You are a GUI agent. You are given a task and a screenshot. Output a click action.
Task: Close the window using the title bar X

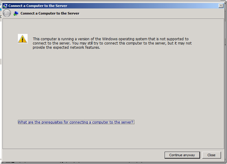point(221,6)
